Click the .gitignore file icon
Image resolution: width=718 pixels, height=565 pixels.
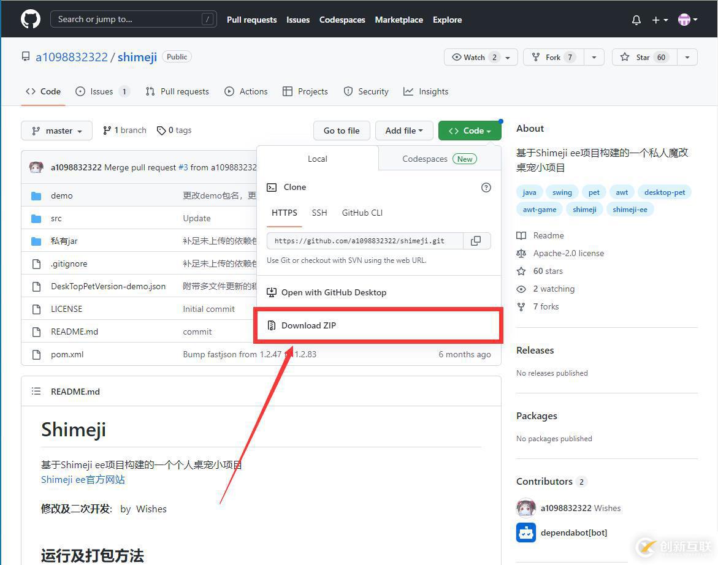(36, 264)
